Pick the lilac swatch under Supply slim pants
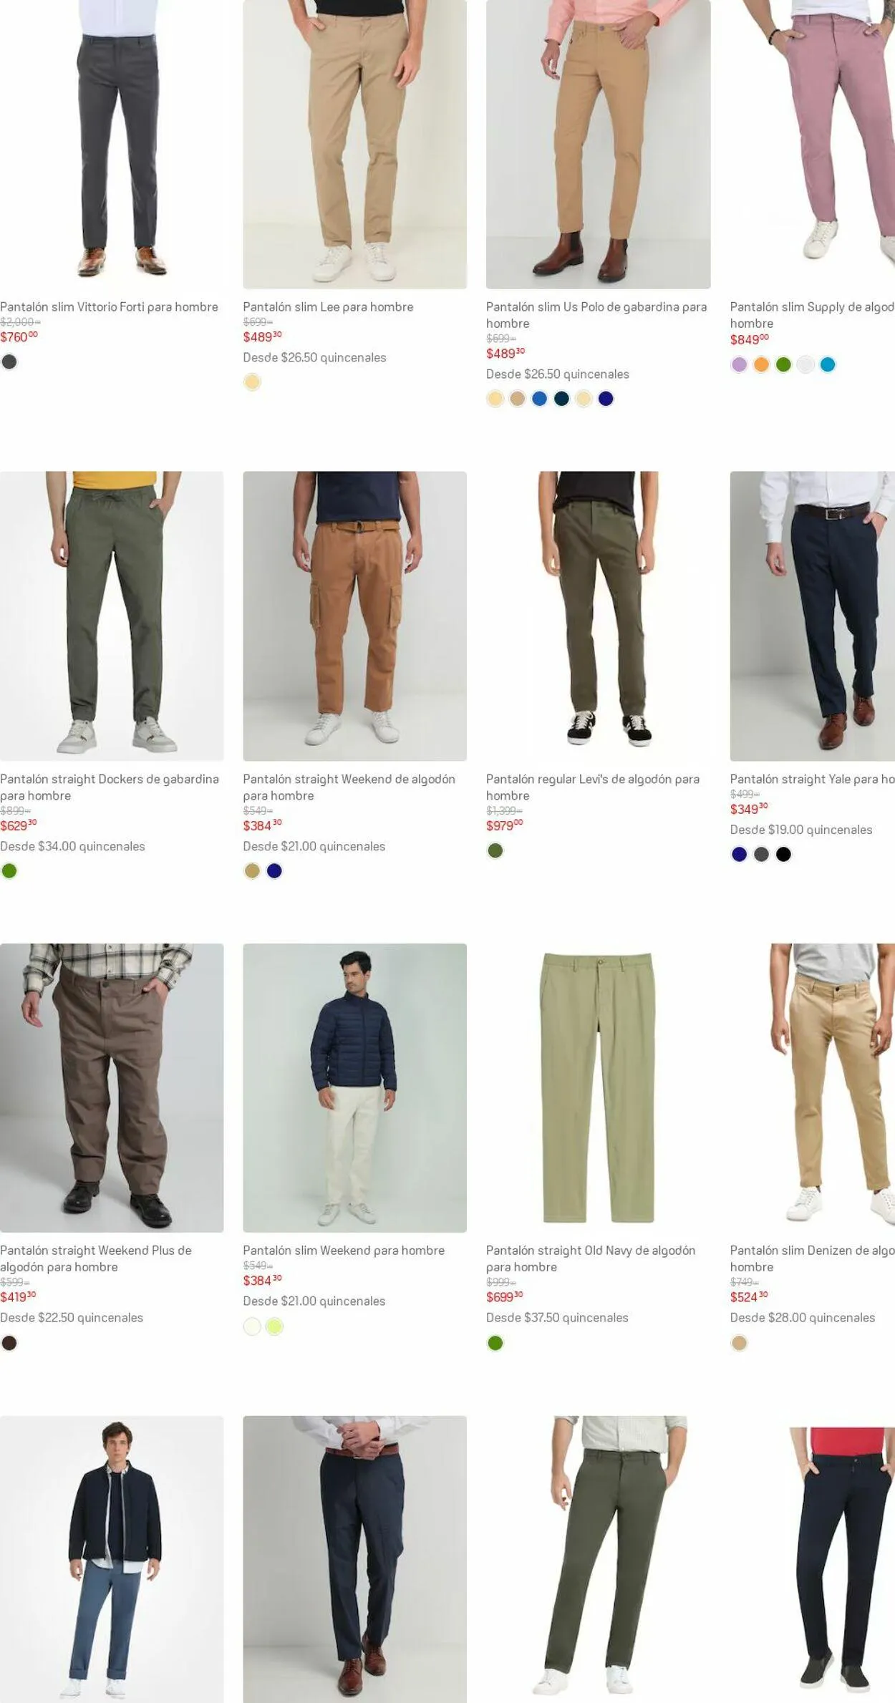 coord(739,364)
